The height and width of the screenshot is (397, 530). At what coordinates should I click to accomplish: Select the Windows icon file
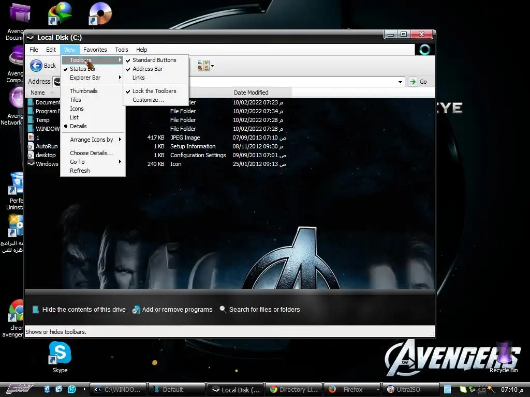31,164
